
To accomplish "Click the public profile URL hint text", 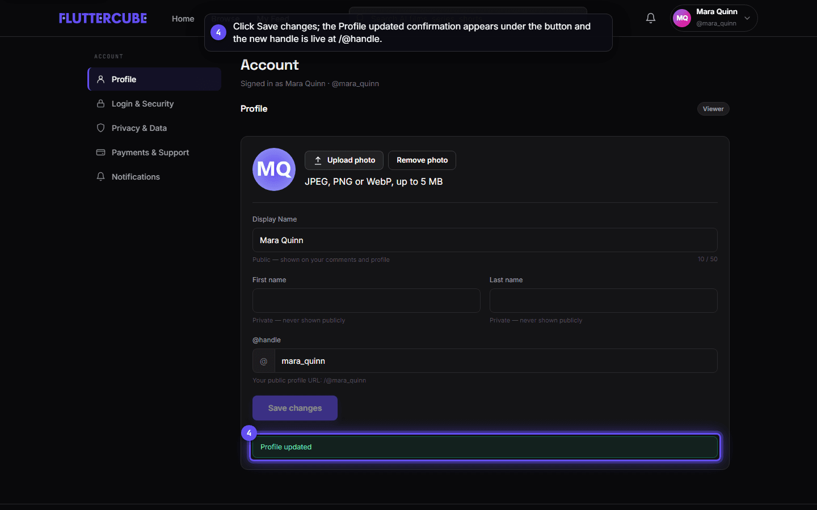I will coord(309,380).
